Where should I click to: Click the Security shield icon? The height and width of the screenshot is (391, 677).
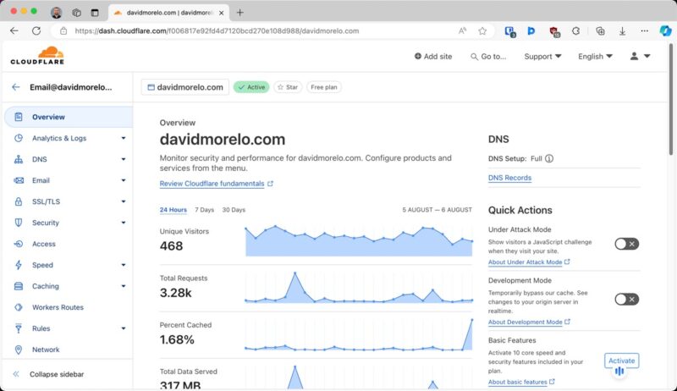click(x=18, y=223)
